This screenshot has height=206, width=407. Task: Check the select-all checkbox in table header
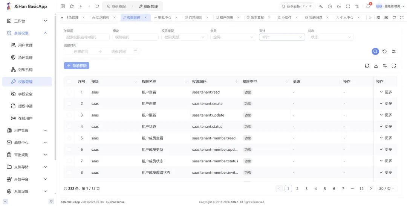tap(69, 82)
